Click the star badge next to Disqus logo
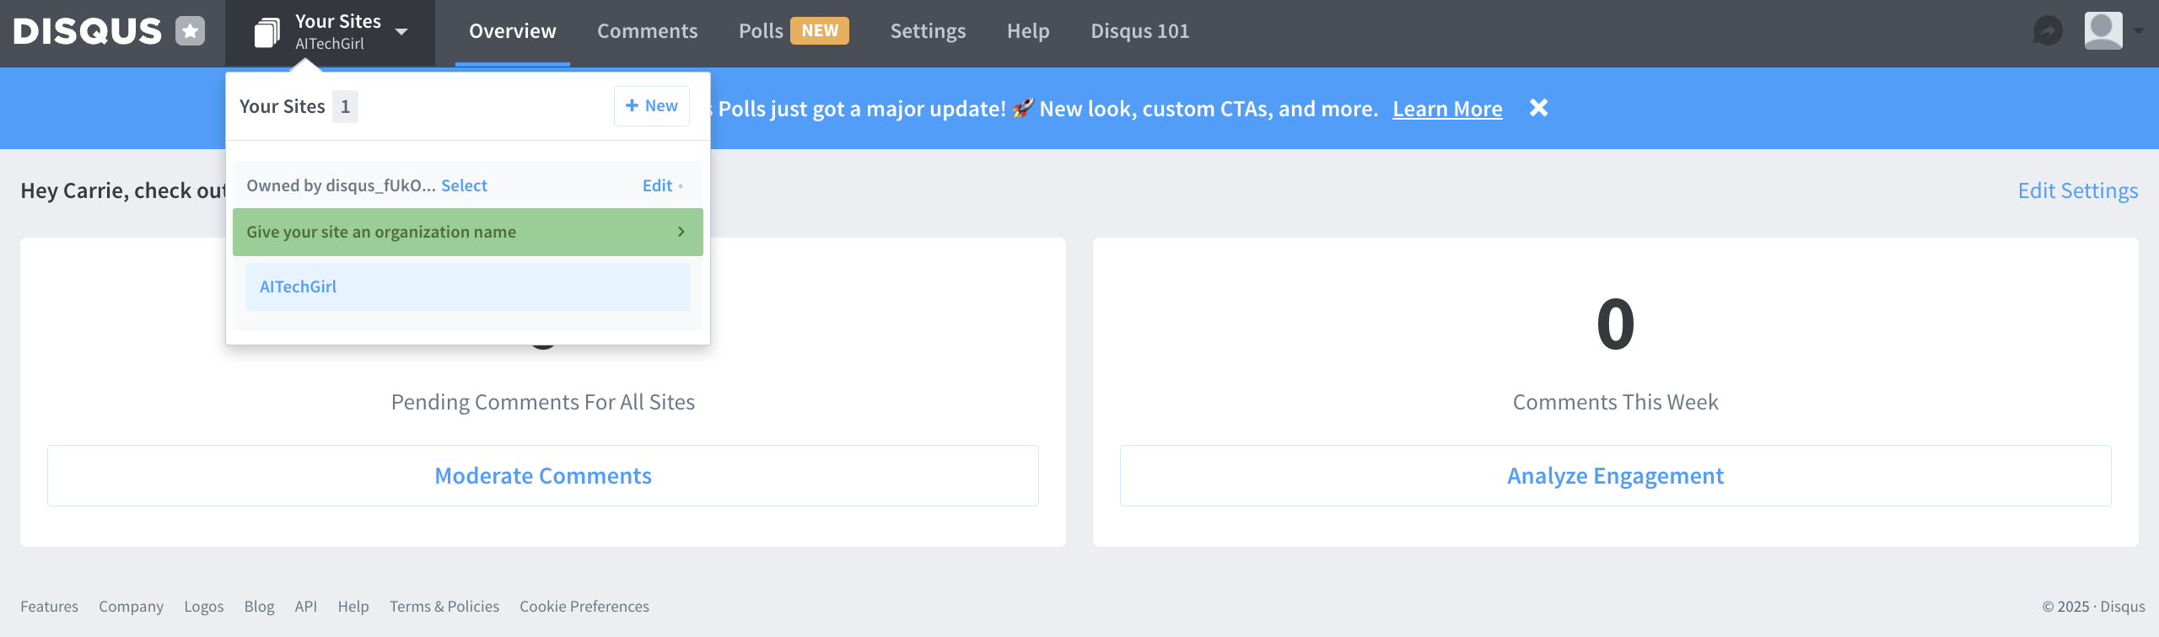This screenshot has width=2159, height=637. pyautogui.click(x=190, y=31)
